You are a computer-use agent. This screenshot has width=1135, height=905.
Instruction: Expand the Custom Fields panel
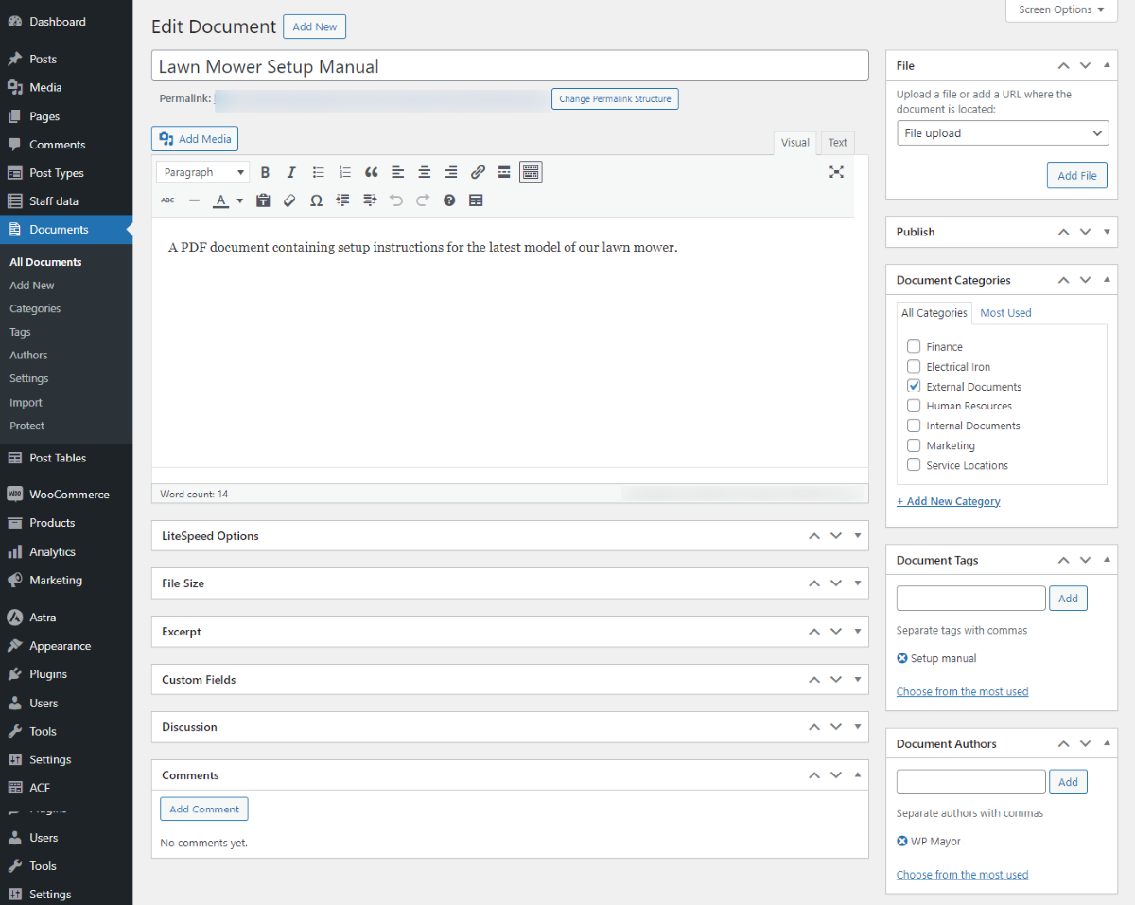[x=858, y=679]
